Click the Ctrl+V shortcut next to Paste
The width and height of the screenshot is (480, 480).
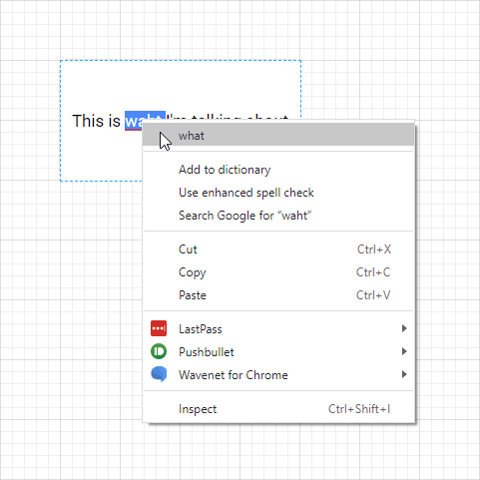(x=373, y=295)
